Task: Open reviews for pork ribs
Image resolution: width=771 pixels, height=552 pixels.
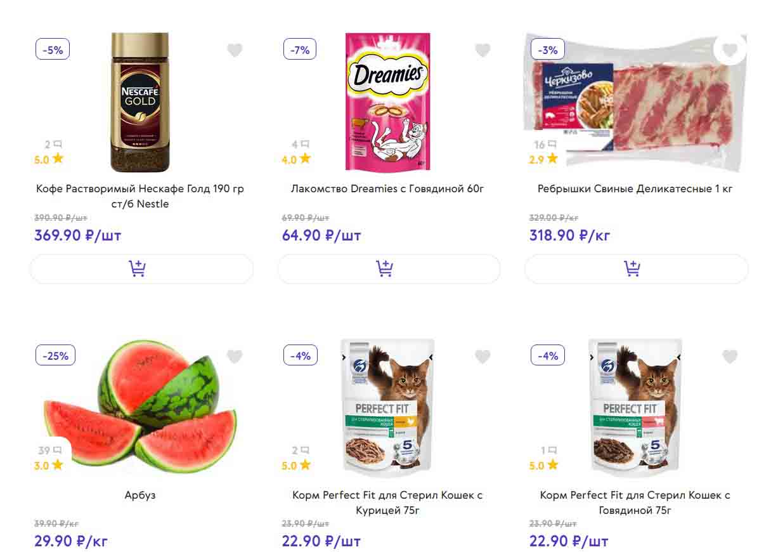Action: 545,145
